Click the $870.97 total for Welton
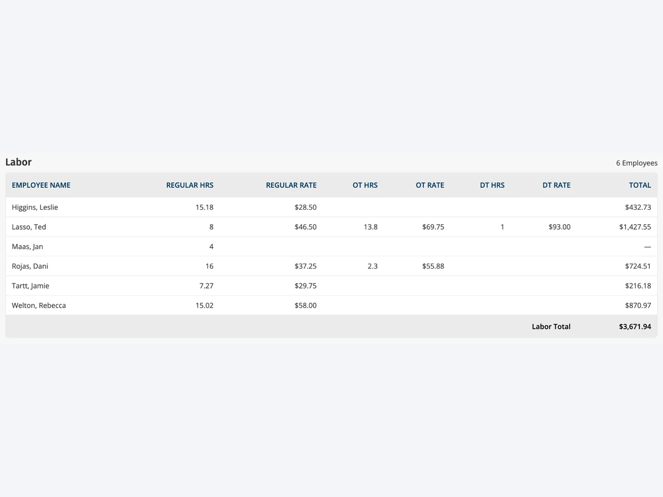The image size is (663, 497). [x=638, y=305]
